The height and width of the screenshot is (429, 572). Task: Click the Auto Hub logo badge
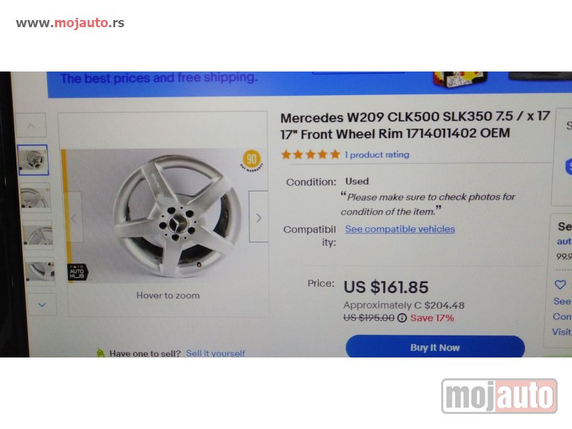[x=77, y=272]
